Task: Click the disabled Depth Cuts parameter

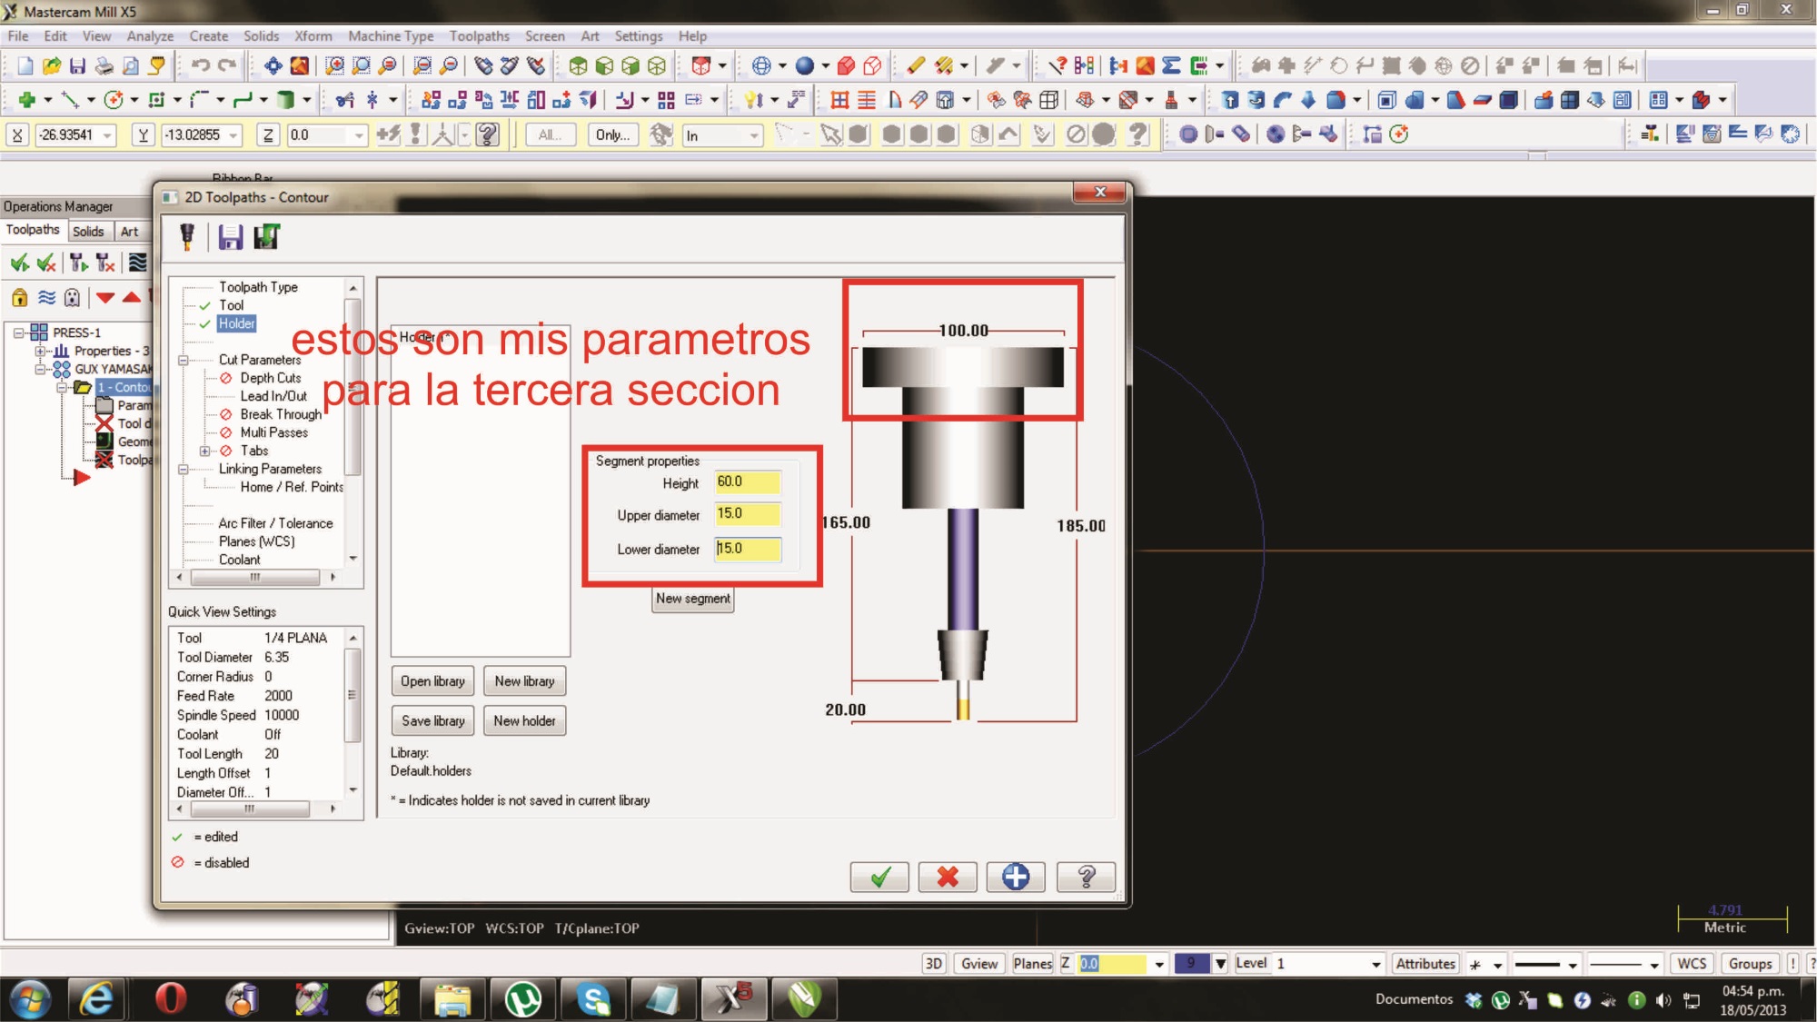Action: point(270,378)
